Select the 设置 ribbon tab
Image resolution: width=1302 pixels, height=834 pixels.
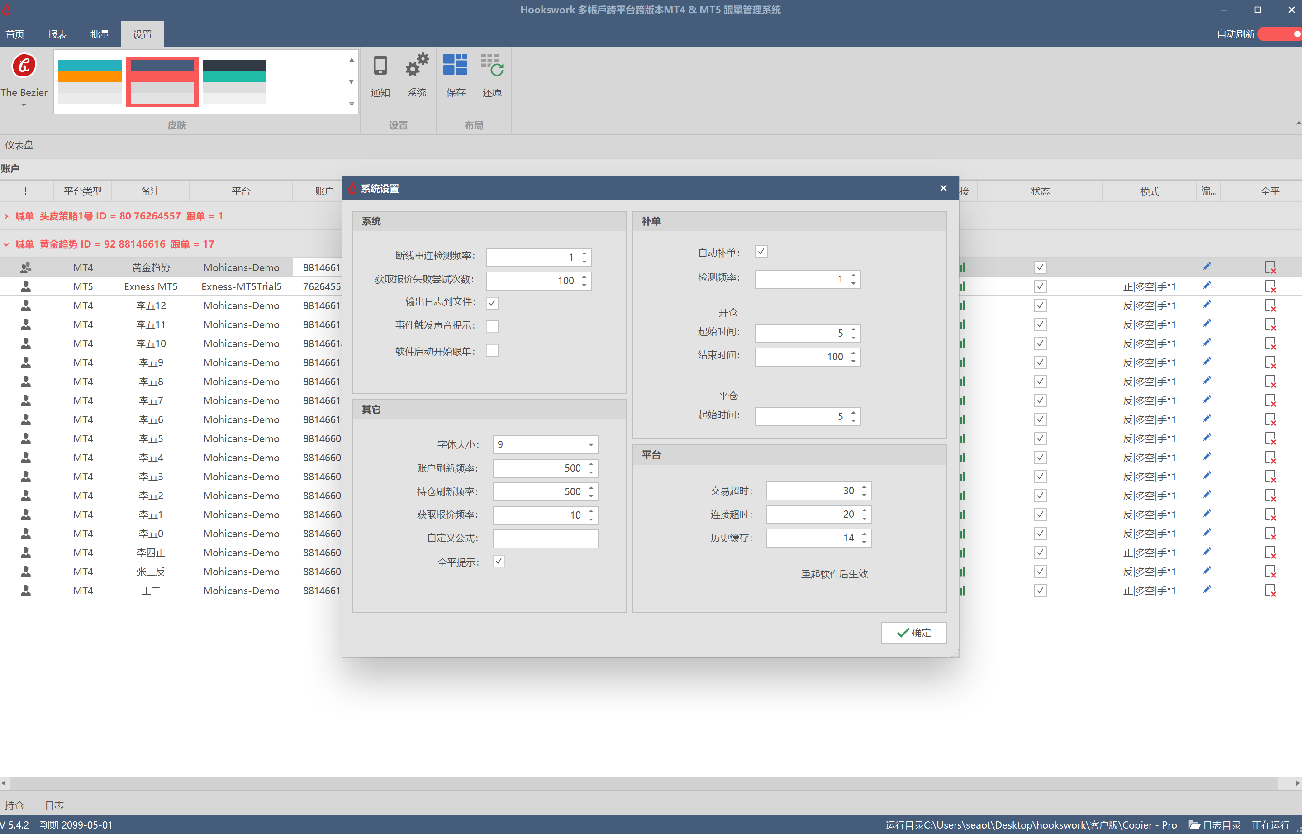tap(143, 34)
